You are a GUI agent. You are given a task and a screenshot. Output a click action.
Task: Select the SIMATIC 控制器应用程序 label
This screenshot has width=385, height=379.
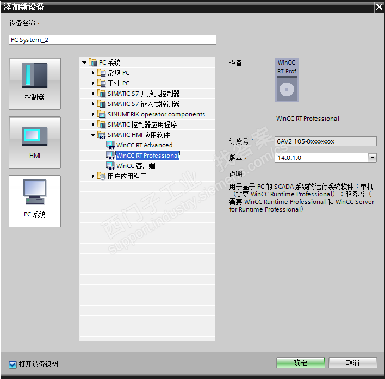click(x=142, y=125)
